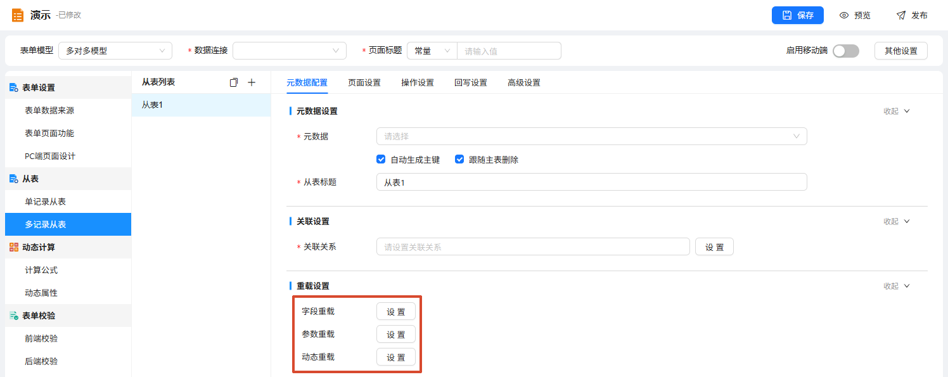The width and height of the screenshot is (948, 377).
Task: Click 设置 button next to 关联关系
Action: [x=714, y=247]
